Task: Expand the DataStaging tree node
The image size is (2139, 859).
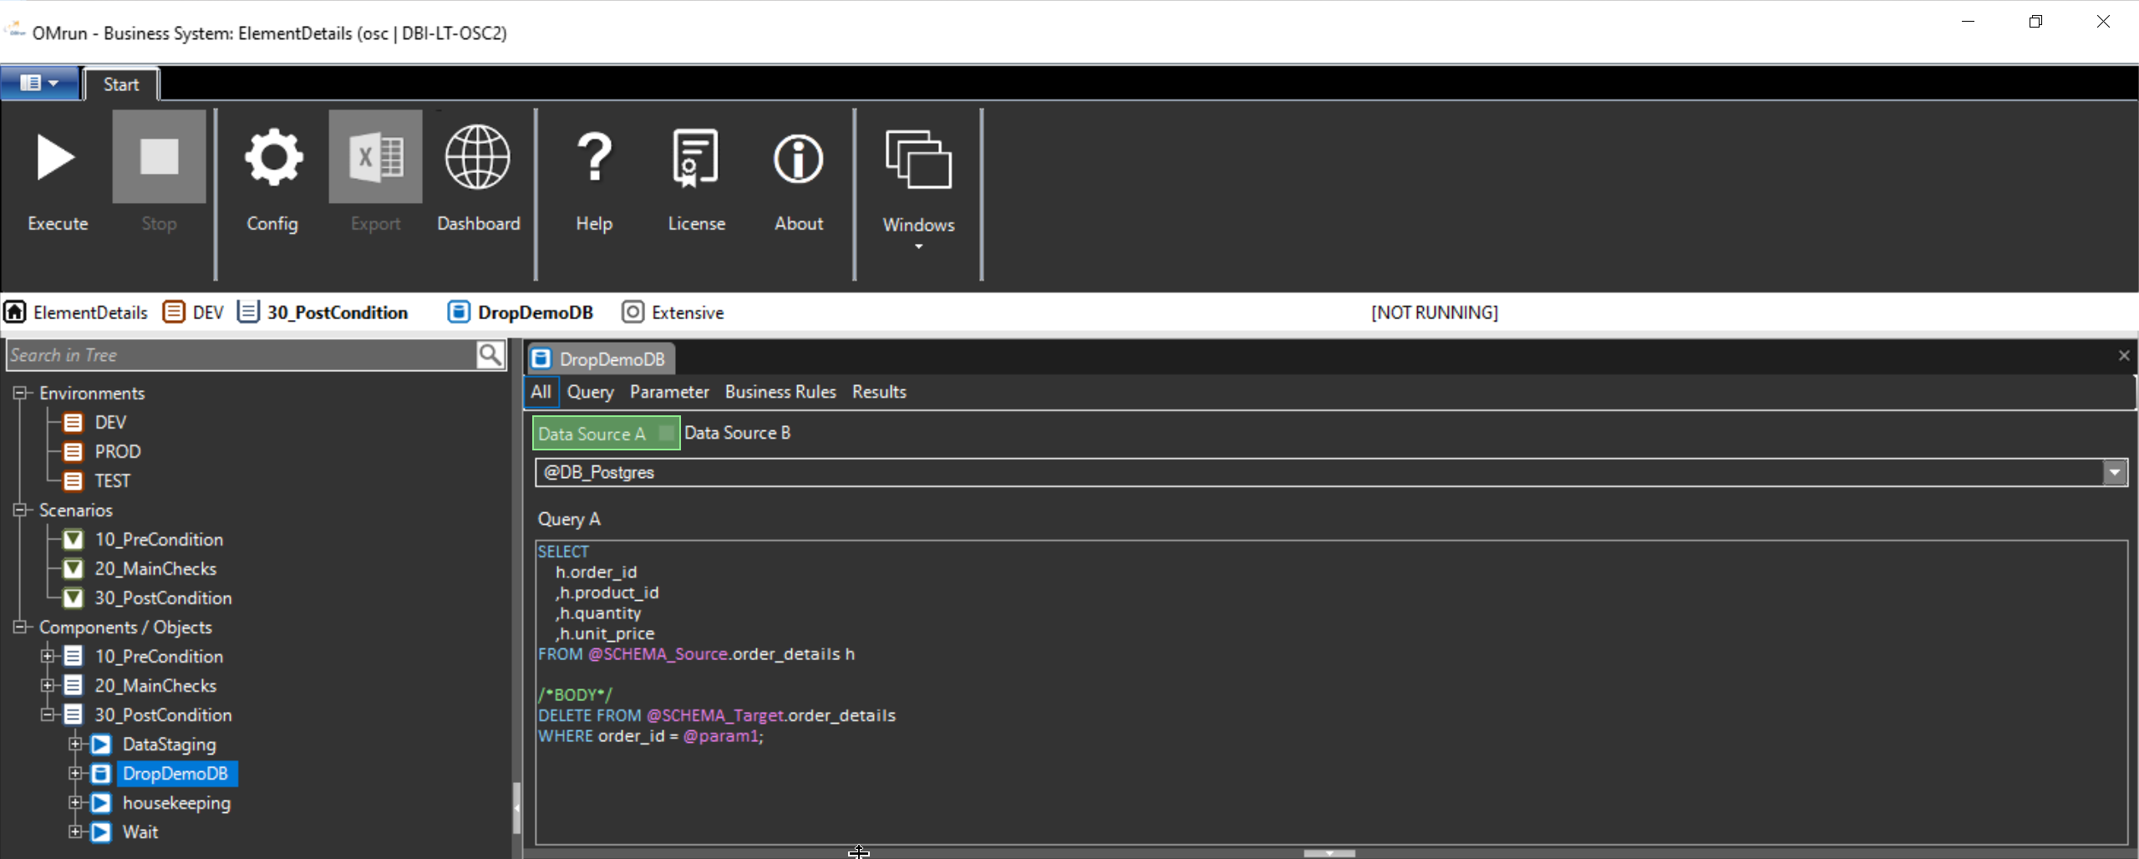Action: [x=74, y=744]
